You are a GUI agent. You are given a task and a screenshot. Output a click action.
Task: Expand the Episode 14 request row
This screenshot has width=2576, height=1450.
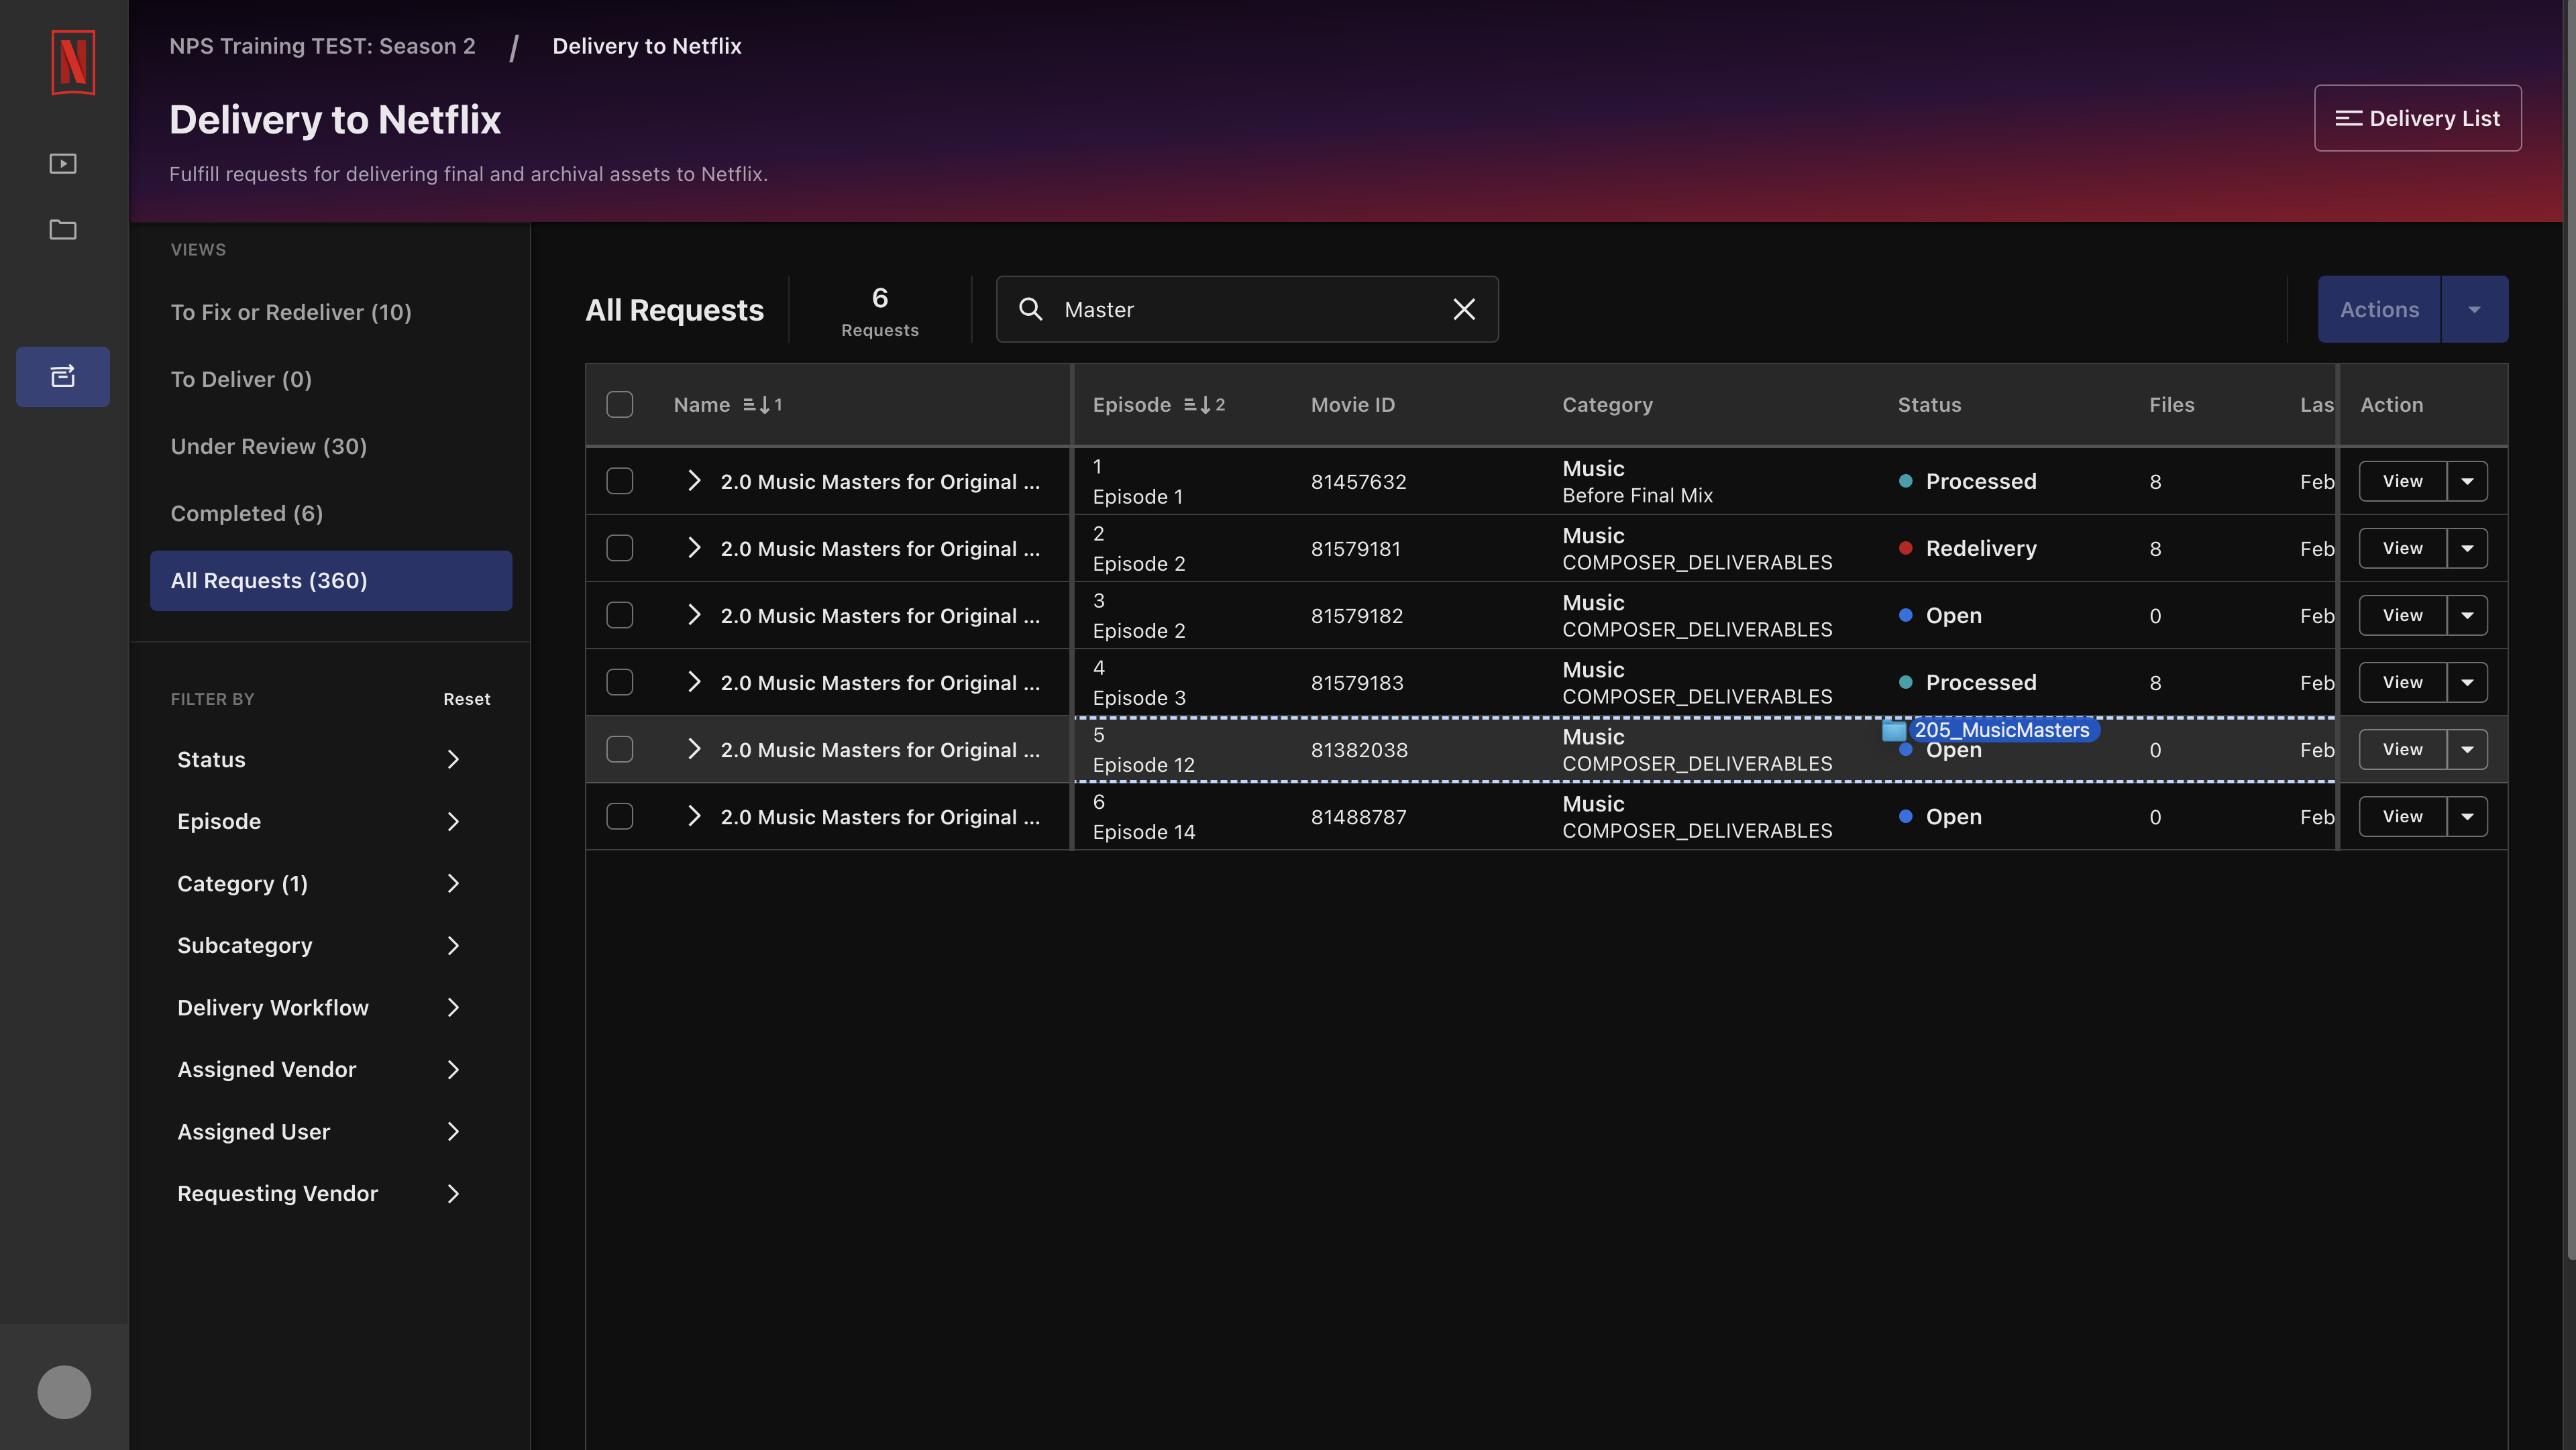click(694, 815)
